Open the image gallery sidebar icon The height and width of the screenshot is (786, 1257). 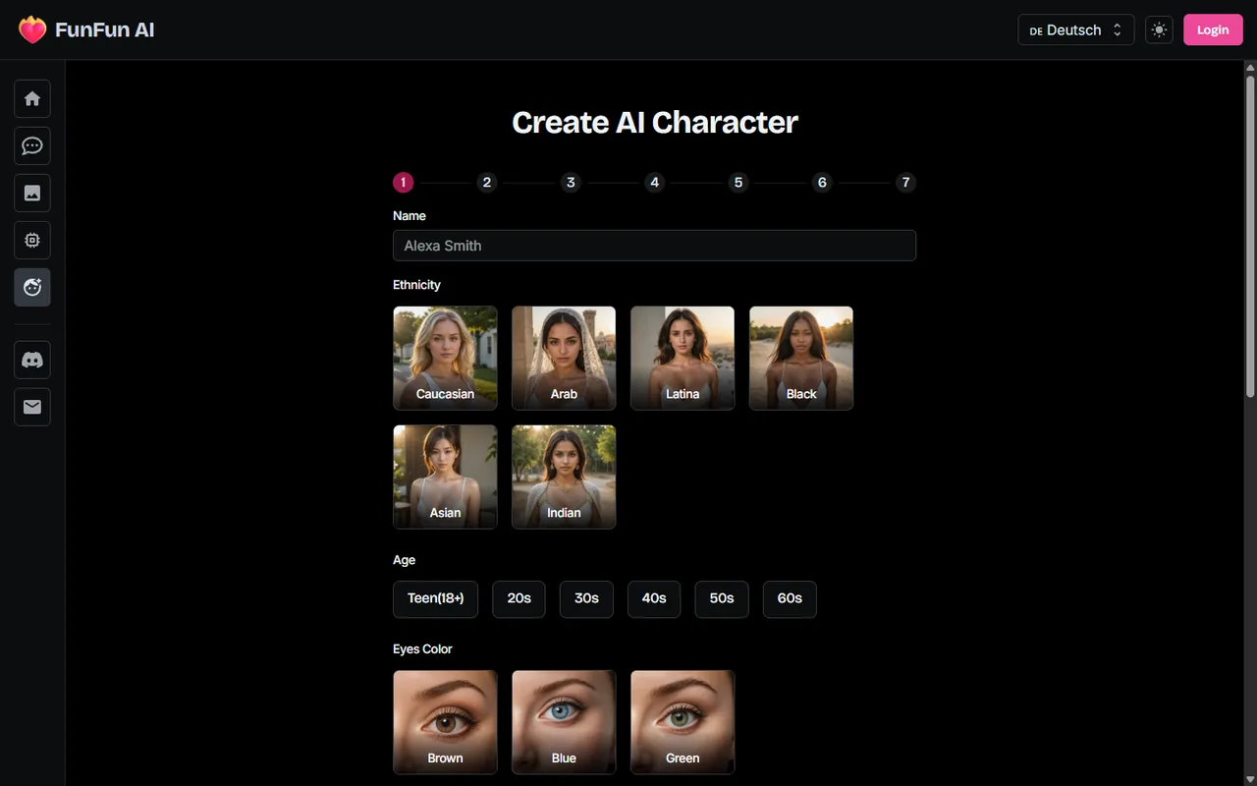tap(32, 193)
